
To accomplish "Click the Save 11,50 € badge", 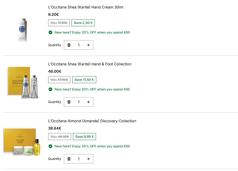I will (84, 80).
